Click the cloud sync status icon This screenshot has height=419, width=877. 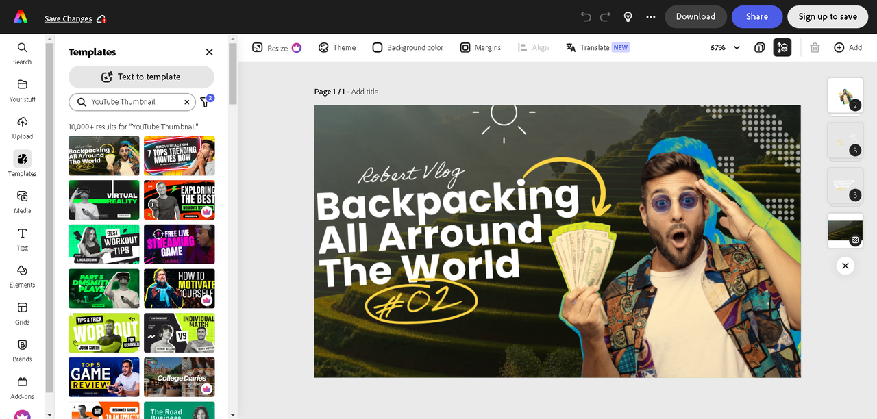coord(101,18)
